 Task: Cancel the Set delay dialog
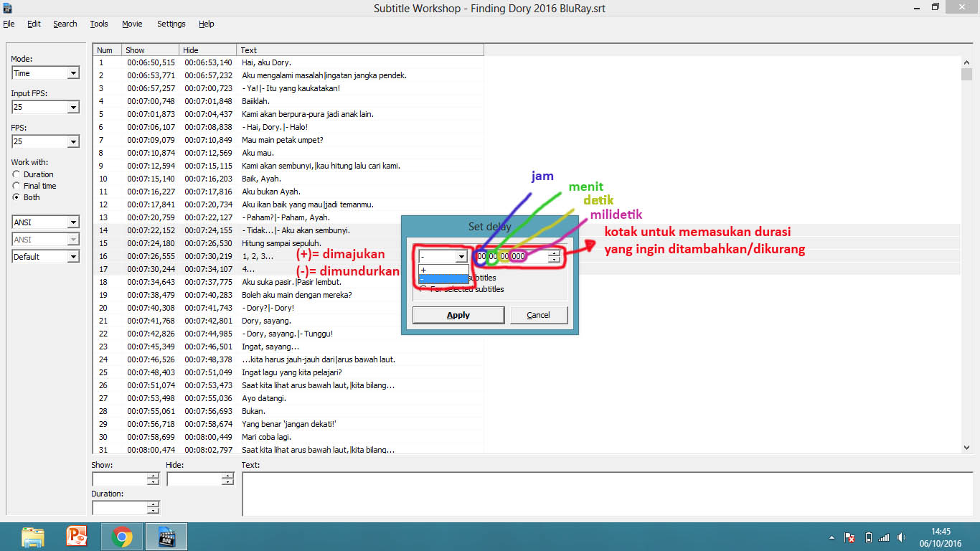pyautogui.click(x=538, y=315)
